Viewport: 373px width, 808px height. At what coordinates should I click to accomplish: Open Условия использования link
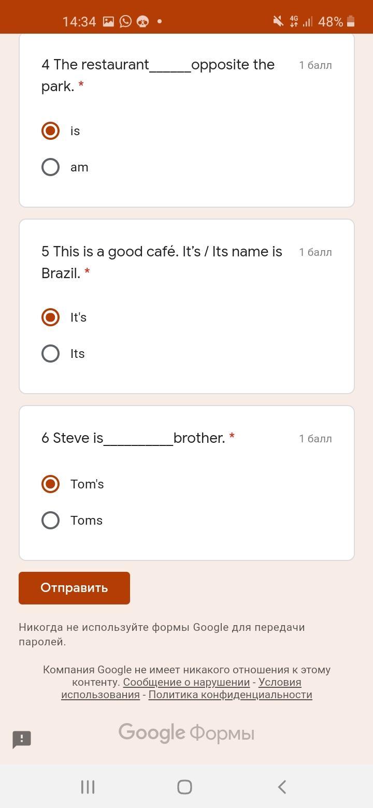280,682
